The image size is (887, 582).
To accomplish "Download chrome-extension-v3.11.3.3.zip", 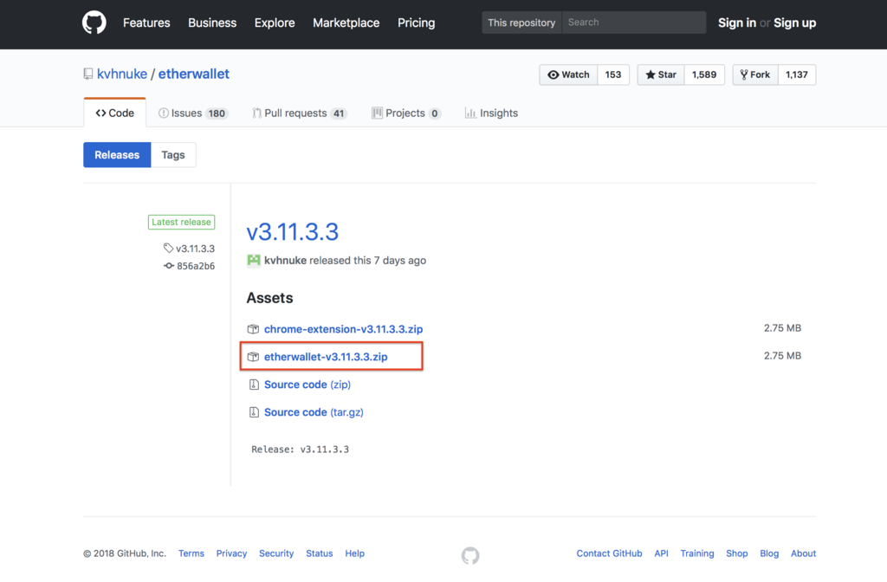I will 343,329.
